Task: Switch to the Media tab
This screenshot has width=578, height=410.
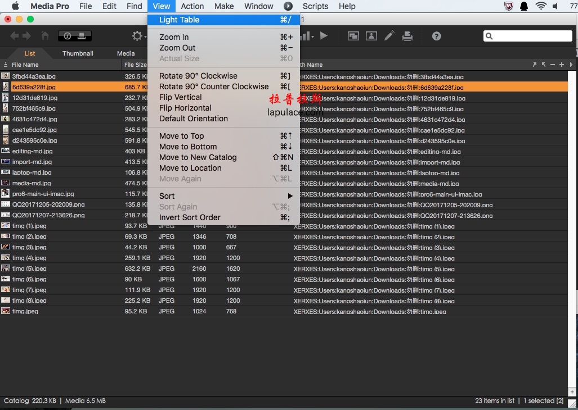Action: point(126,53)
